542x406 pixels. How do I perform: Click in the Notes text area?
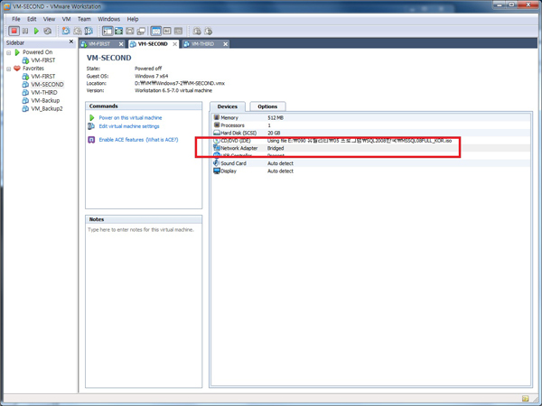144,306
